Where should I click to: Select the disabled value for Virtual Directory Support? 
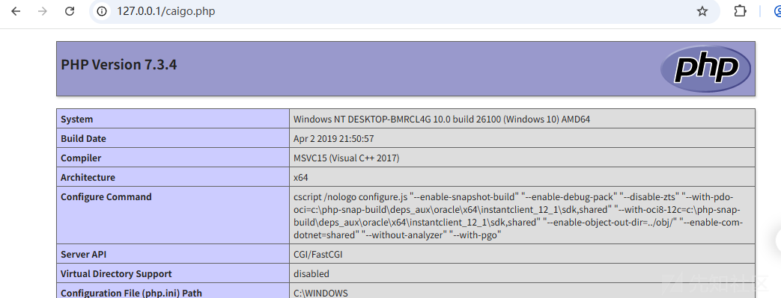pyautogui.click(x=312, y=273)
